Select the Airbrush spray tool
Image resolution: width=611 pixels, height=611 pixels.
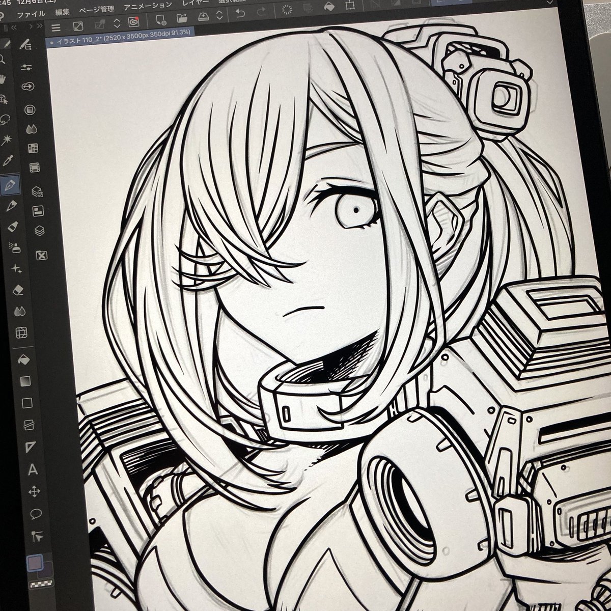pyautogui.click(x=14, y=247)
